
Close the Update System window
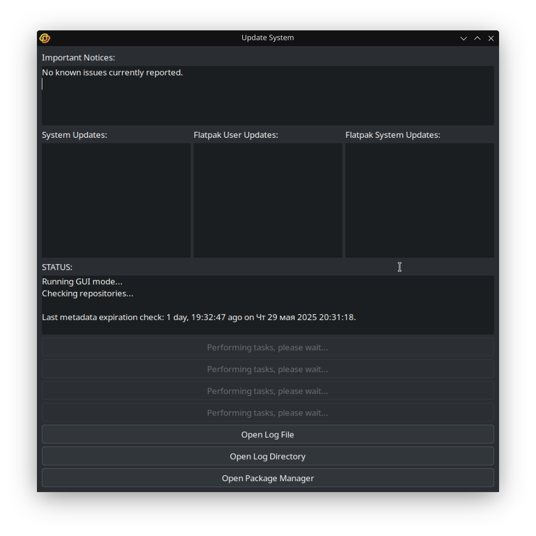[x=491, y=39]
